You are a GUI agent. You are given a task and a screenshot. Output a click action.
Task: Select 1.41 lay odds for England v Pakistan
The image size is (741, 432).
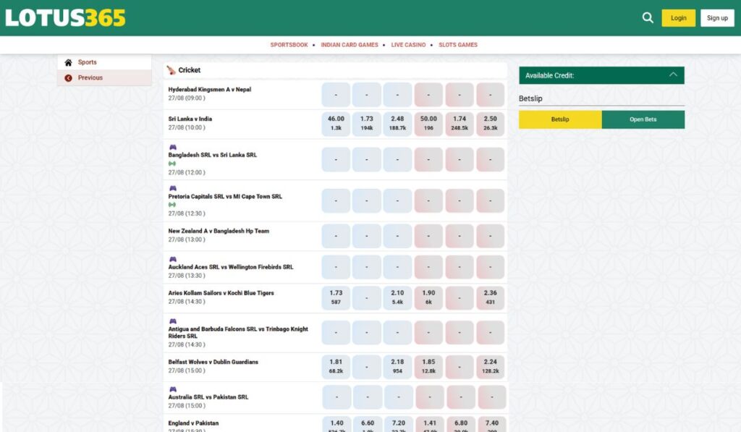pyautogui.click(x=430, y=425)
